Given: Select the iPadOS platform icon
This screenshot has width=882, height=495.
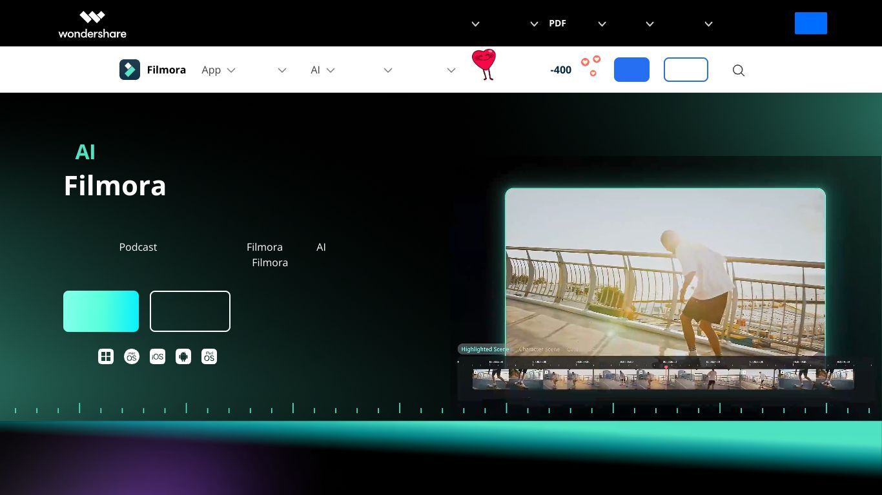Looking at the screenshot, I should click(209, 356).
